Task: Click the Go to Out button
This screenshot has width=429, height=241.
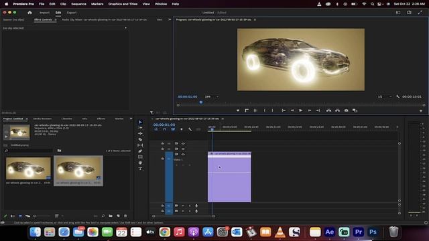Action: pos(318,110)
